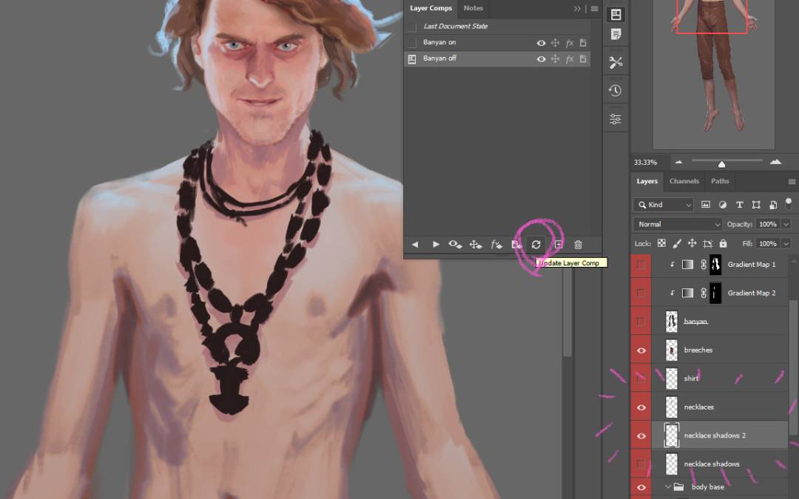Show the shirt layer
Screen dimensions: 799x499
(x=641, y=379)
